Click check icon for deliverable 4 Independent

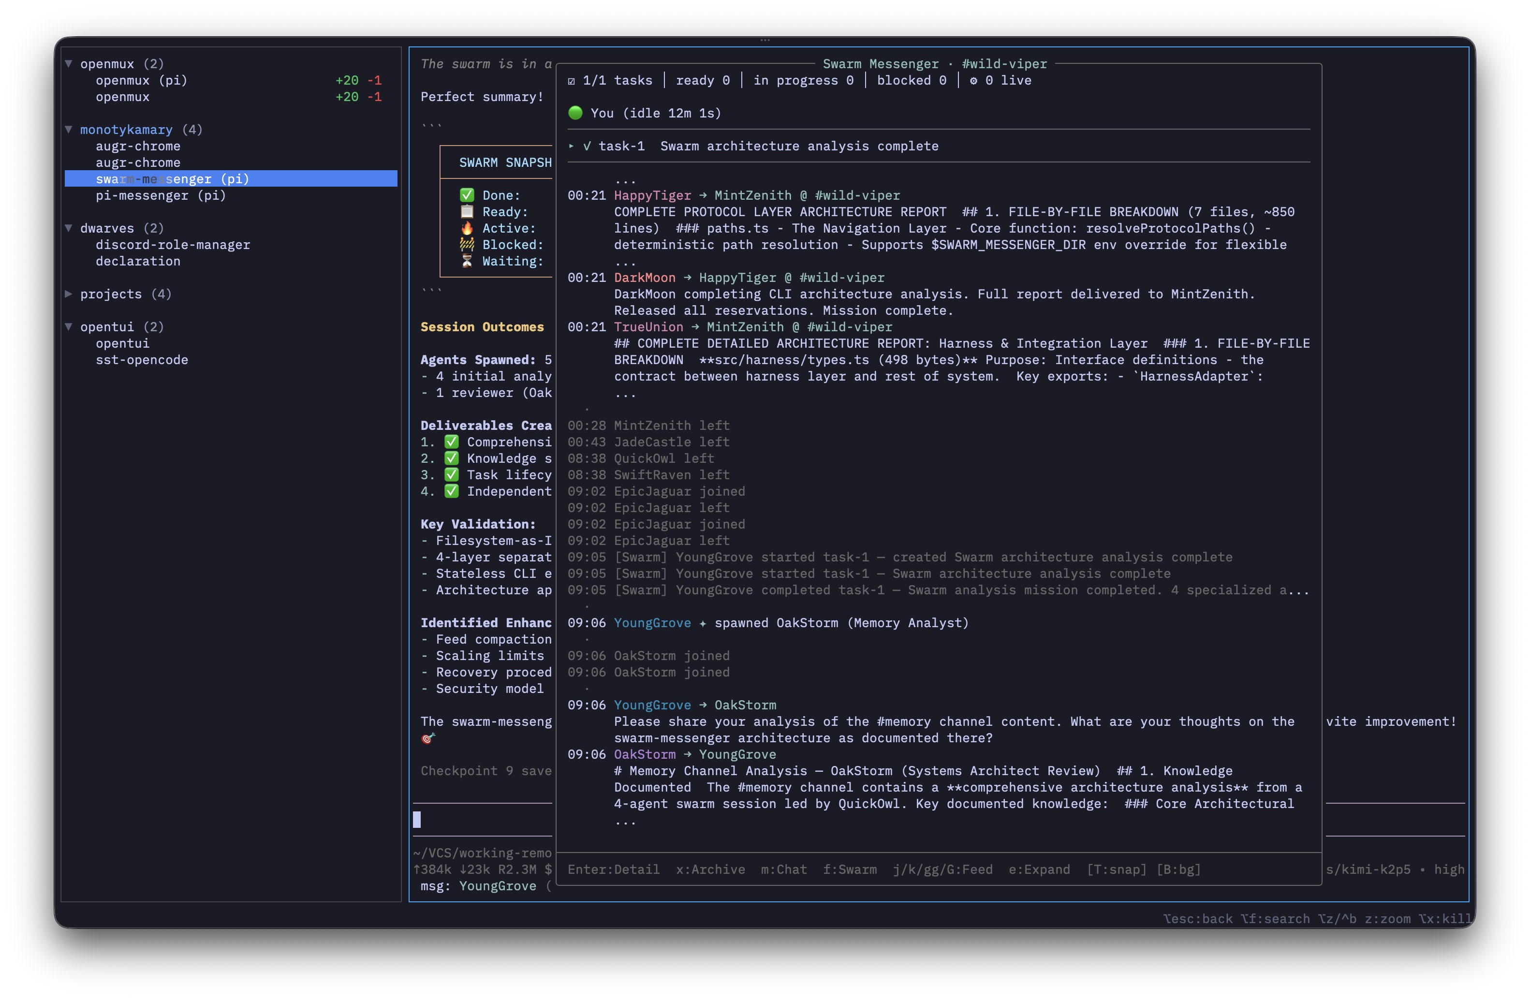pyautogui.click(x=452, y=491)
